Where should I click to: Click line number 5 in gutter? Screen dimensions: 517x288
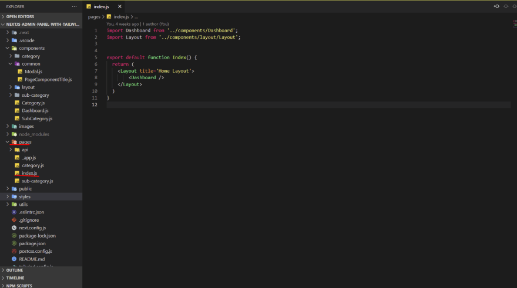(96, 57)
